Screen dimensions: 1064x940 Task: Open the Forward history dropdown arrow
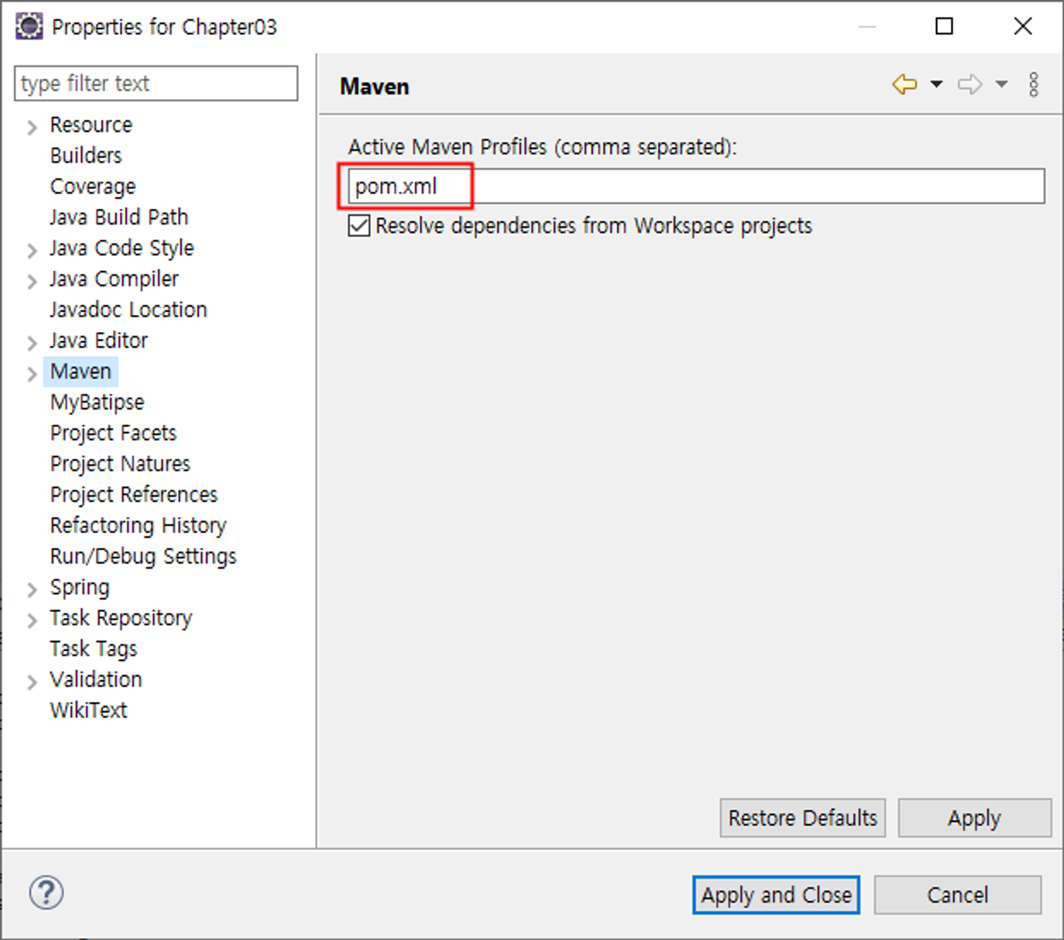(x=1001, y=84)
